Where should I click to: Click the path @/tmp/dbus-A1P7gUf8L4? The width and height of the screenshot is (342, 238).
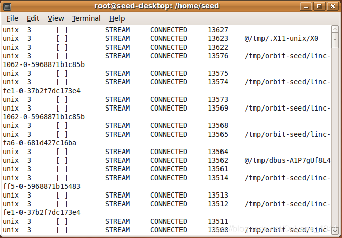(287, 161)
